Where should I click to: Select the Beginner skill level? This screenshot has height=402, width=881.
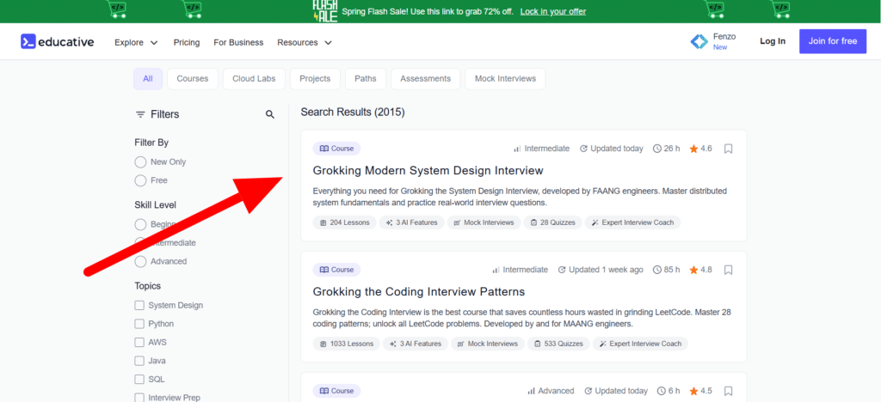pyautogui.click(x=140, y=224)
